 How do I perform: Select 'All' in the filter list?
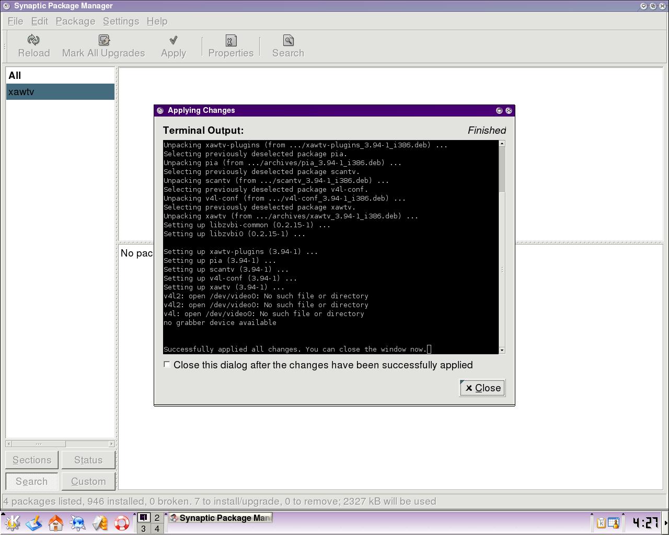click(60, 75)
